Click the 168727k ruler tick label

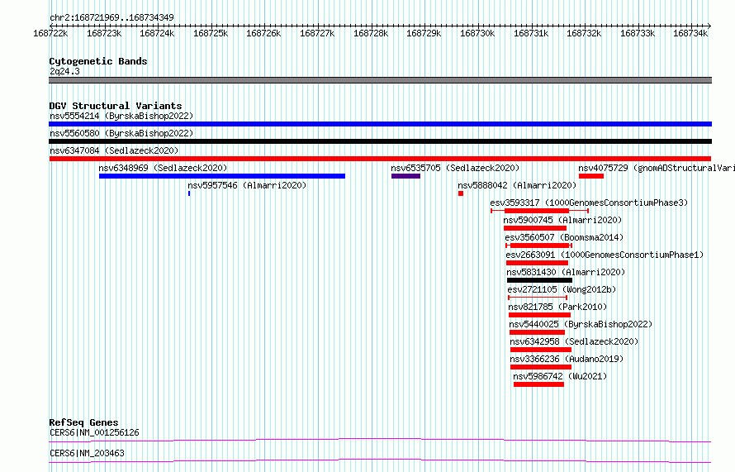(x=317, y=33)
